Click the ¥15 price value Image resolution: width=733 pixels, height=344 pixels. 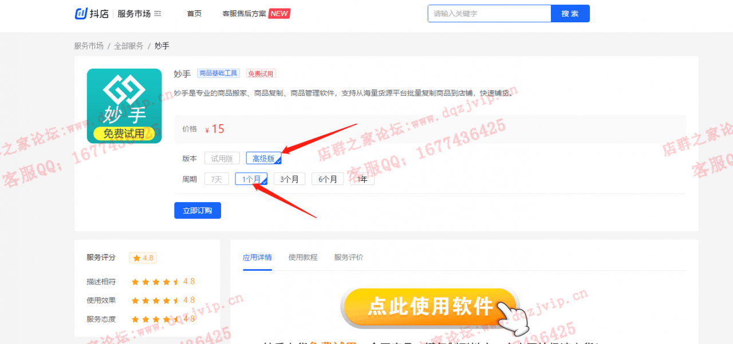pyautogui.click(x=215, y=129)
